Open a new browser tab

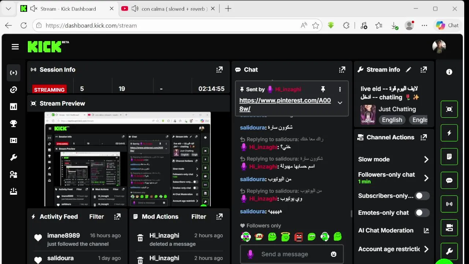pyautogui.click(x=228, y=8)
